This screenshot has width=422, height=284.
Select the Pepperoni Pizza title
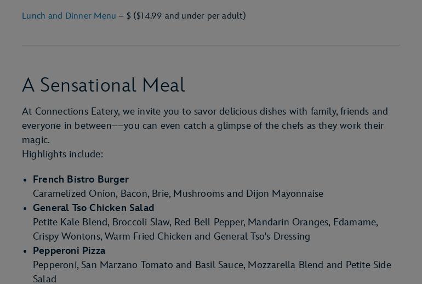pos(69,251)
